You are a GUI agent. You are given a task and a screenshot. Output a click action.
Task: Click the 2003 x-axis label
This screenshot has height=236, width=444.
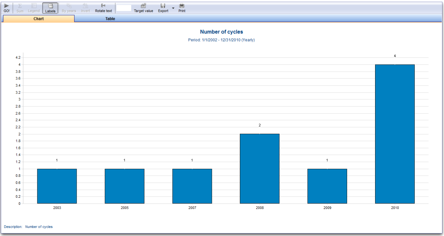57,208
